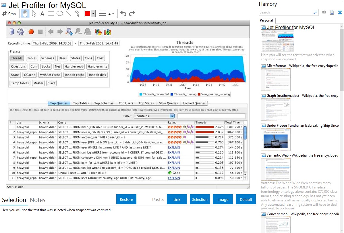Toggle the Threads preset button

tap(17, 58)
